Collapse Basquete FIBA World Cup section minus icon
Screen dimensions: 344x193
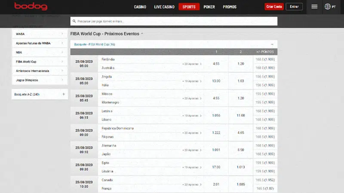point(272,44)
